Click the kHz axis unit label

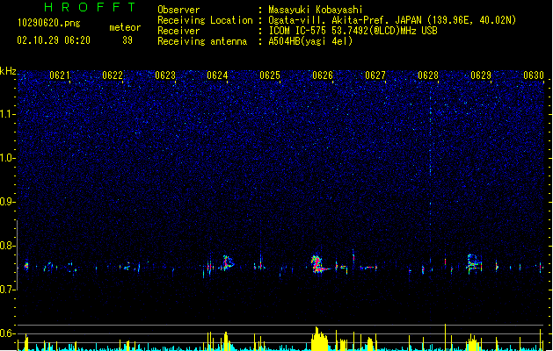tap(8, 71)
